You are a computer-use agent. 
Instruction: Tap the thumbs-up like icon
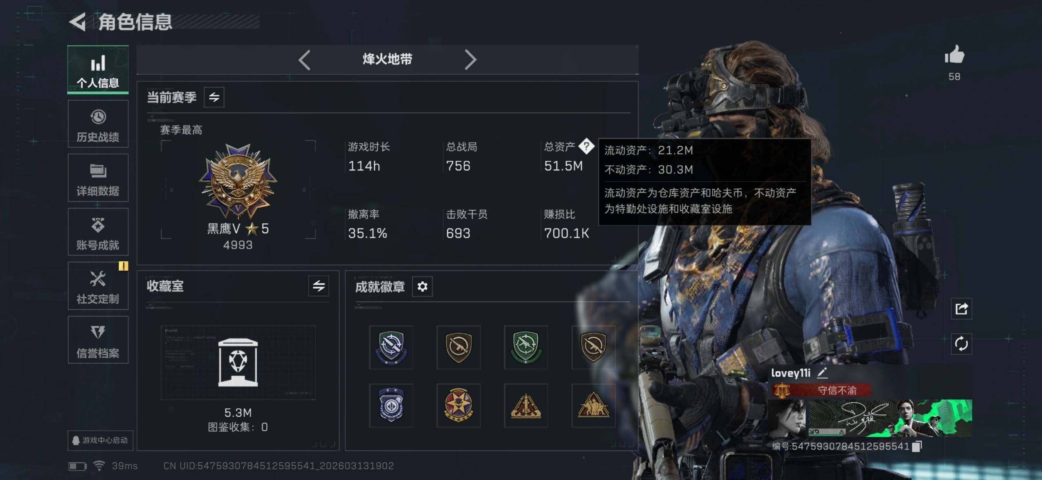954,55
